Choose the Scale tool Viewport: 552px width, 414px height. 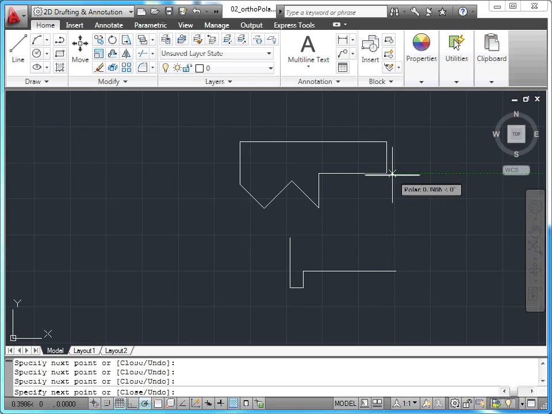coord(99,53)
